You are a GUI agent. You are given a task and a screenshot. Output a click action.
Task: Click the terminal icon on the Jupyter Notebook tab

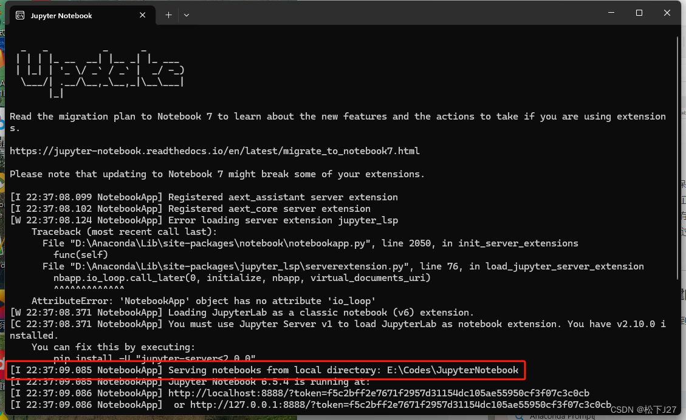click(20, 15)
